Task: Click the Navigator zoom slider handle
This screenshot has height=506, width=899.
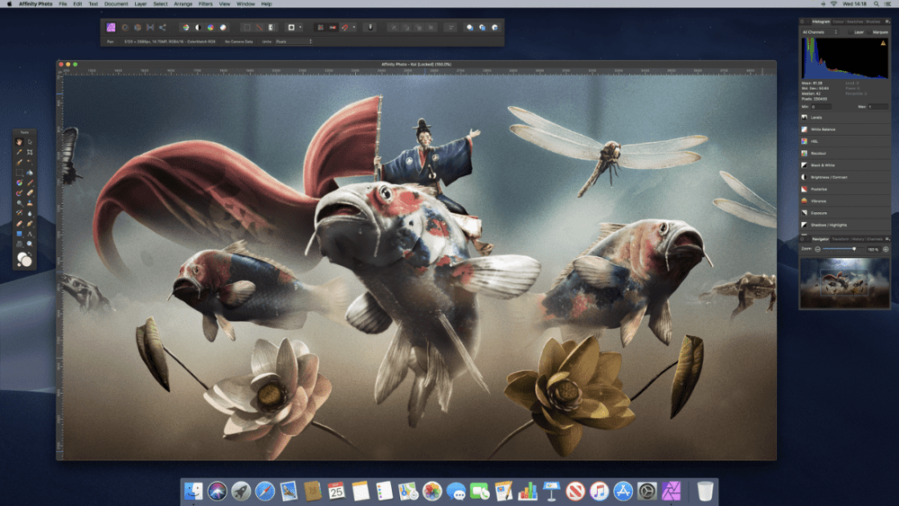Action: (854, 249)
